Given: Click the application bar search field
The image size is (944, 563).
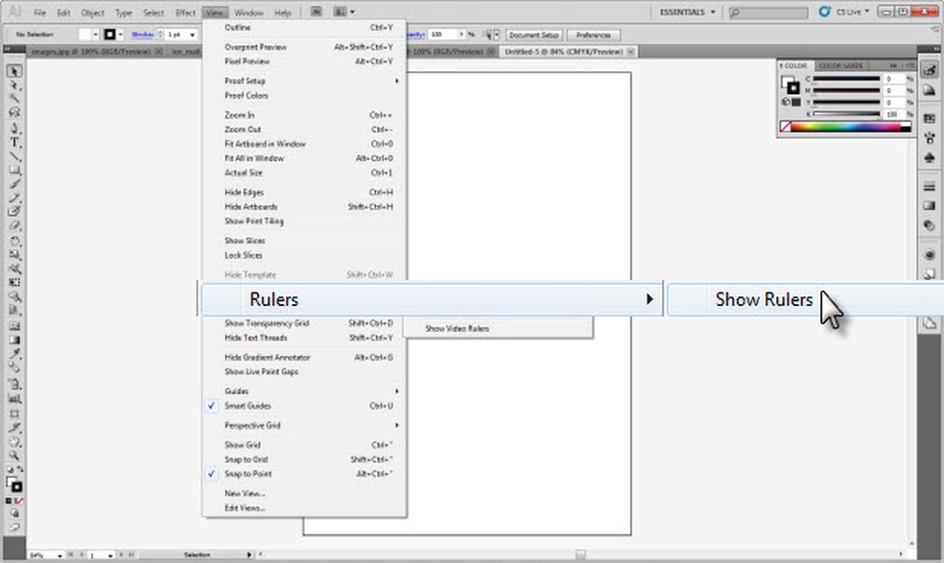Looking at the screenshot, I should (x=768, y=12).
